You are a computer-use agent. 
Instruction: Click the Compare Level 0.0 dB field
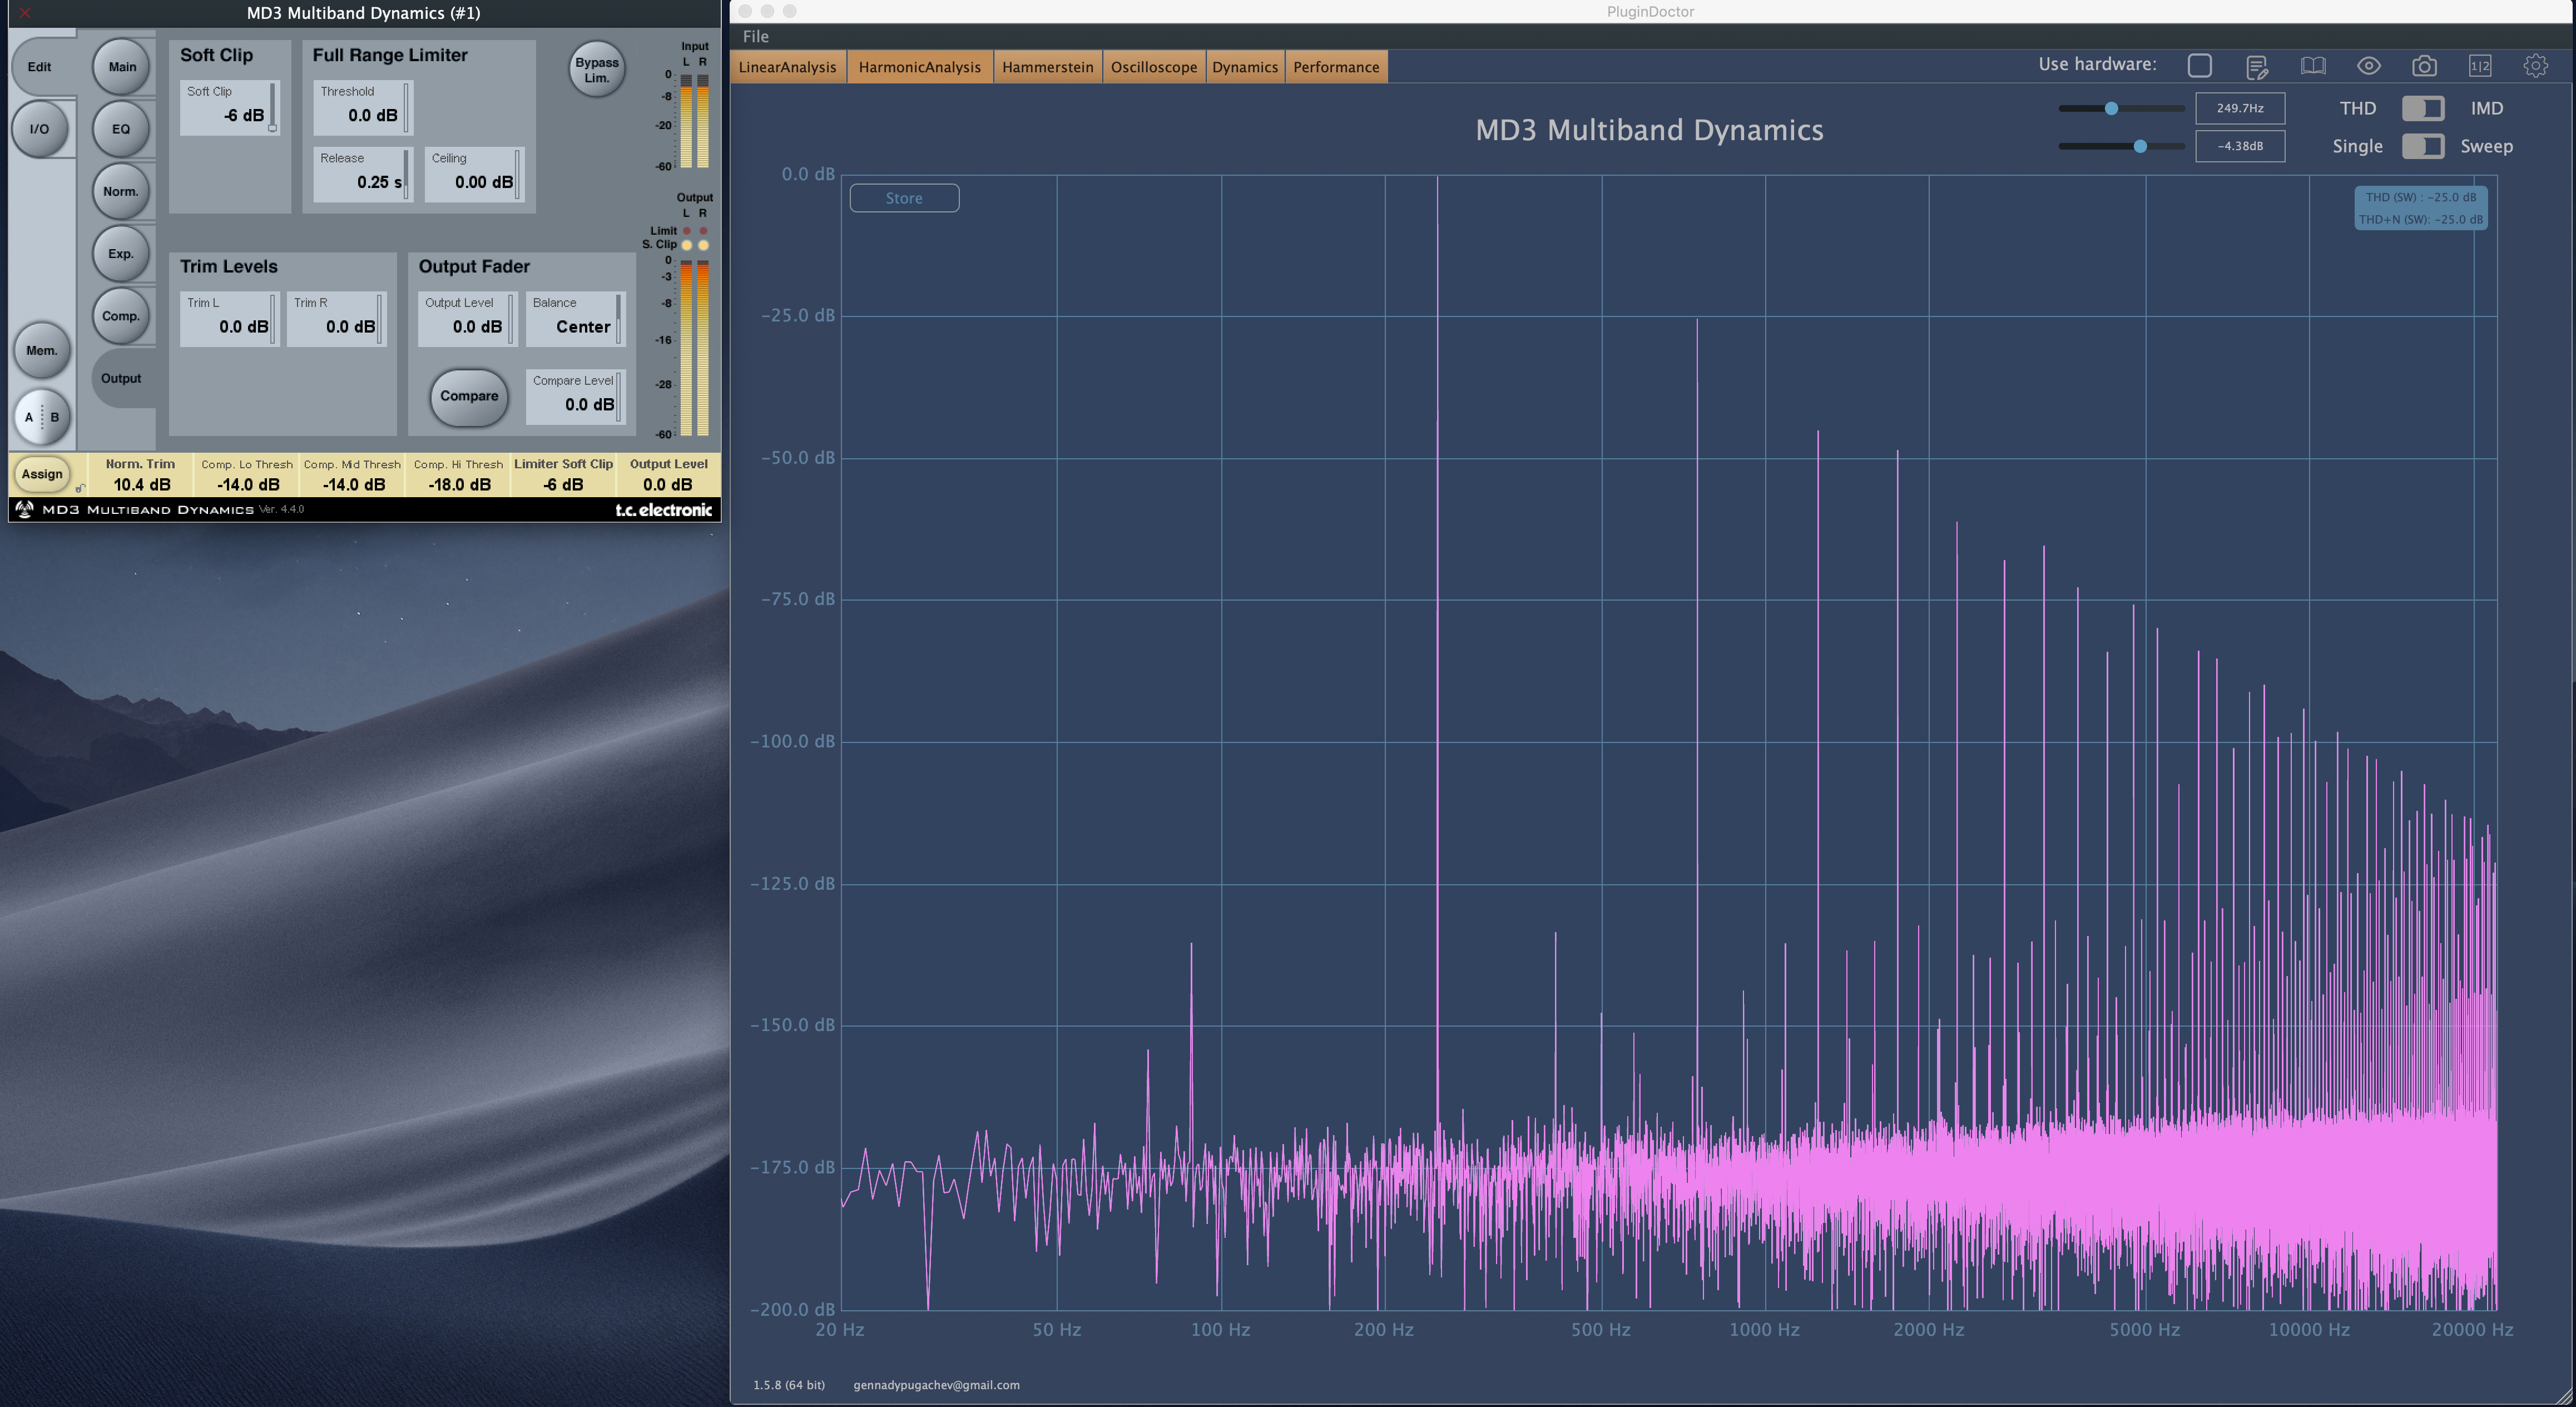(575, 397)
